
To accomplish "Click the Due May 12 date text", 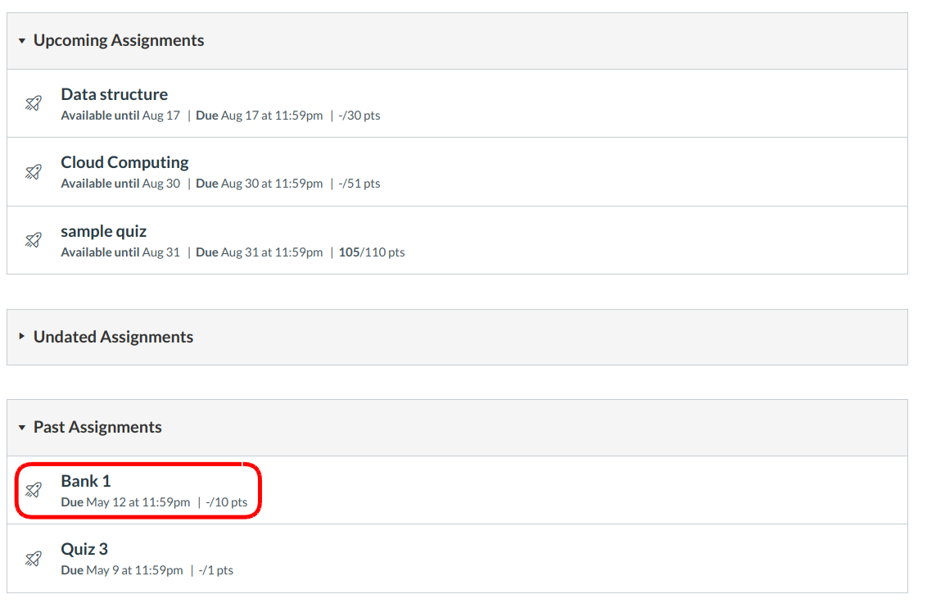I will coord(125,502).
